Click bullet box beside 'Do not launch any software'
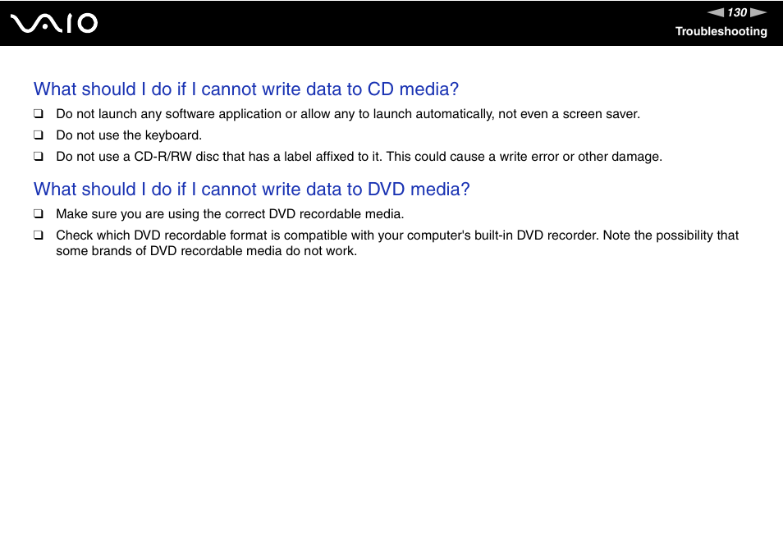The width and height of the screenshot is (783, 553). [x=39, y=114]
